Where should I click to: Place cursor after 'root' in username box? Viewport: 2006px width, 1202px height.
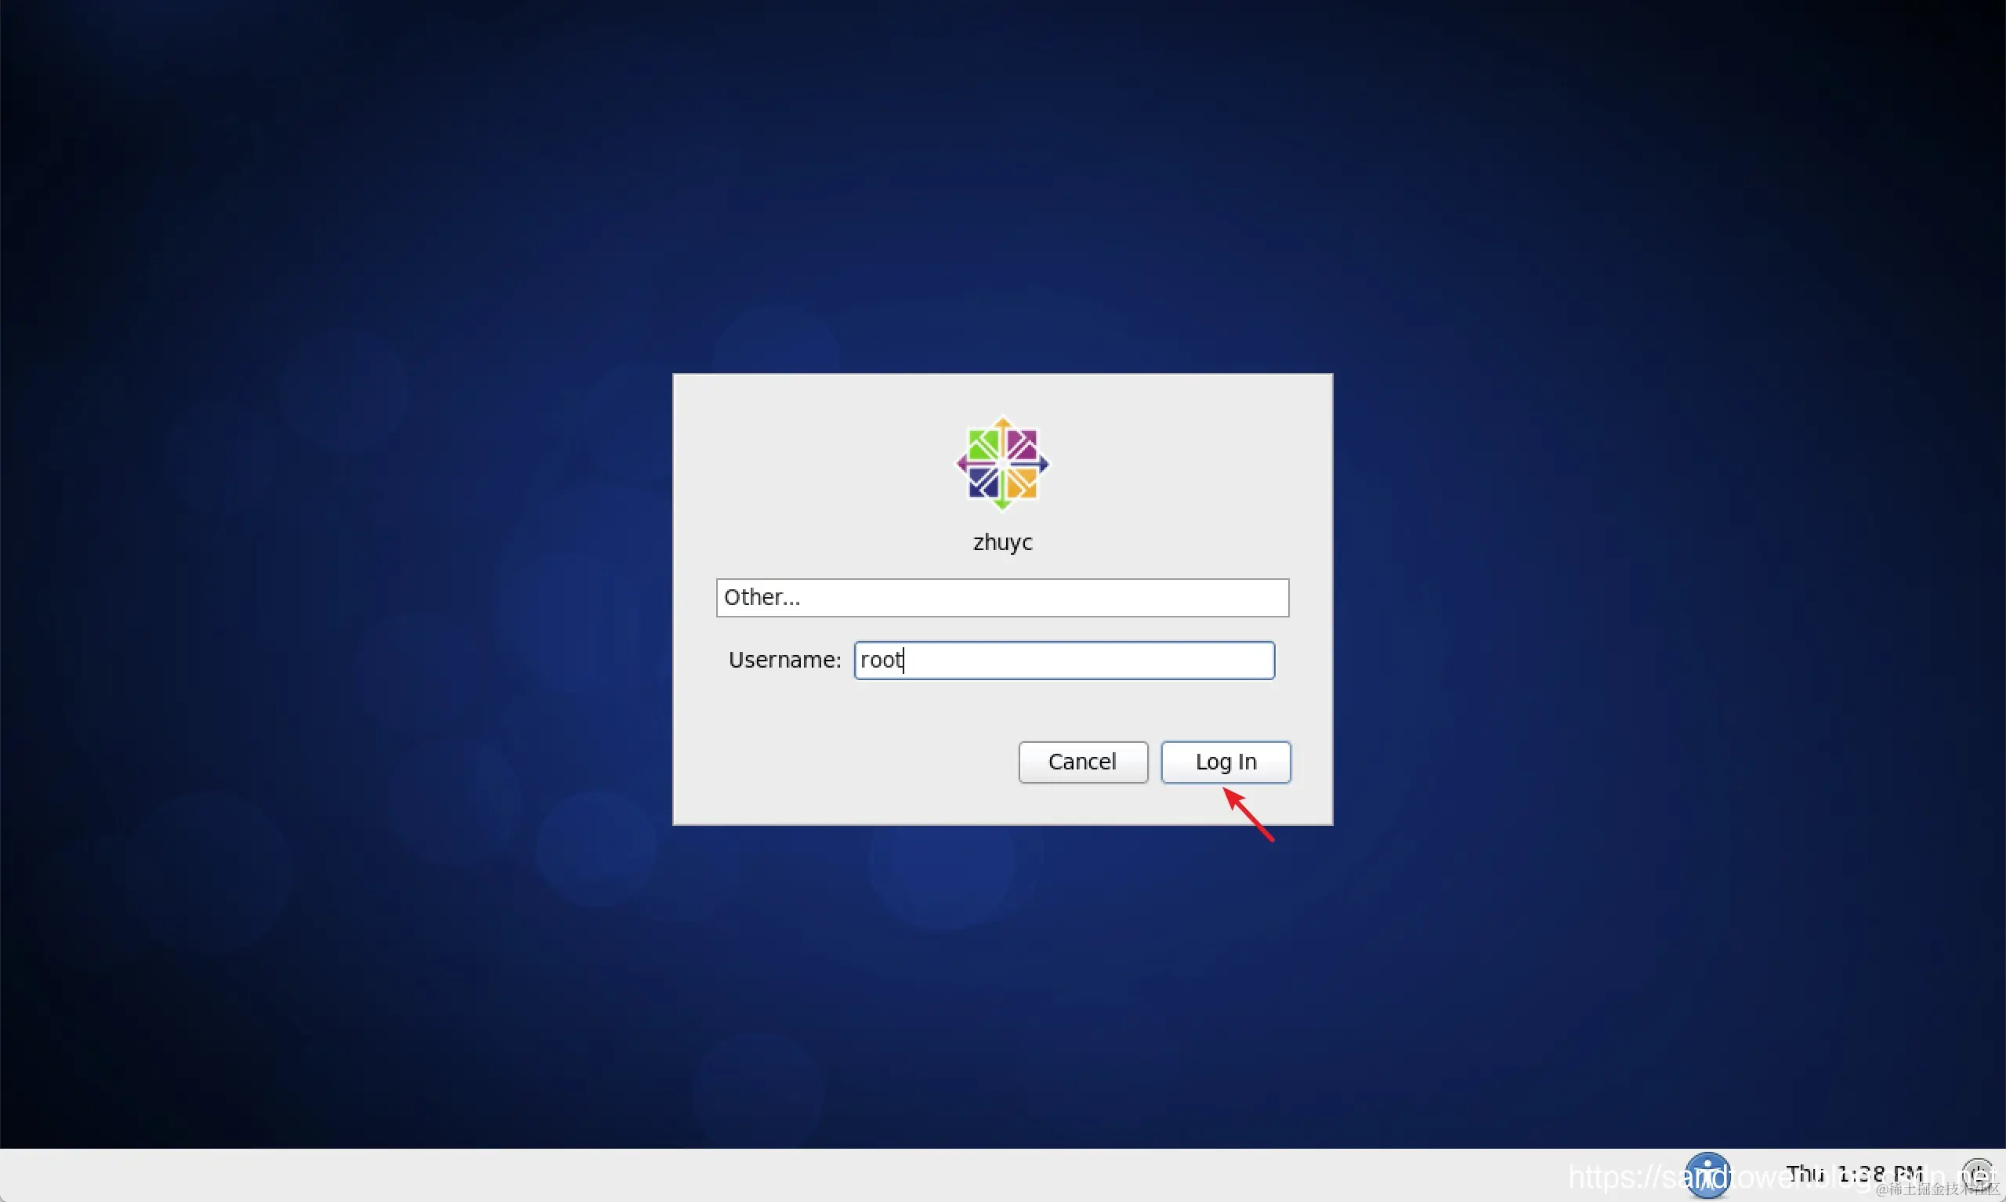pos(904,660)
